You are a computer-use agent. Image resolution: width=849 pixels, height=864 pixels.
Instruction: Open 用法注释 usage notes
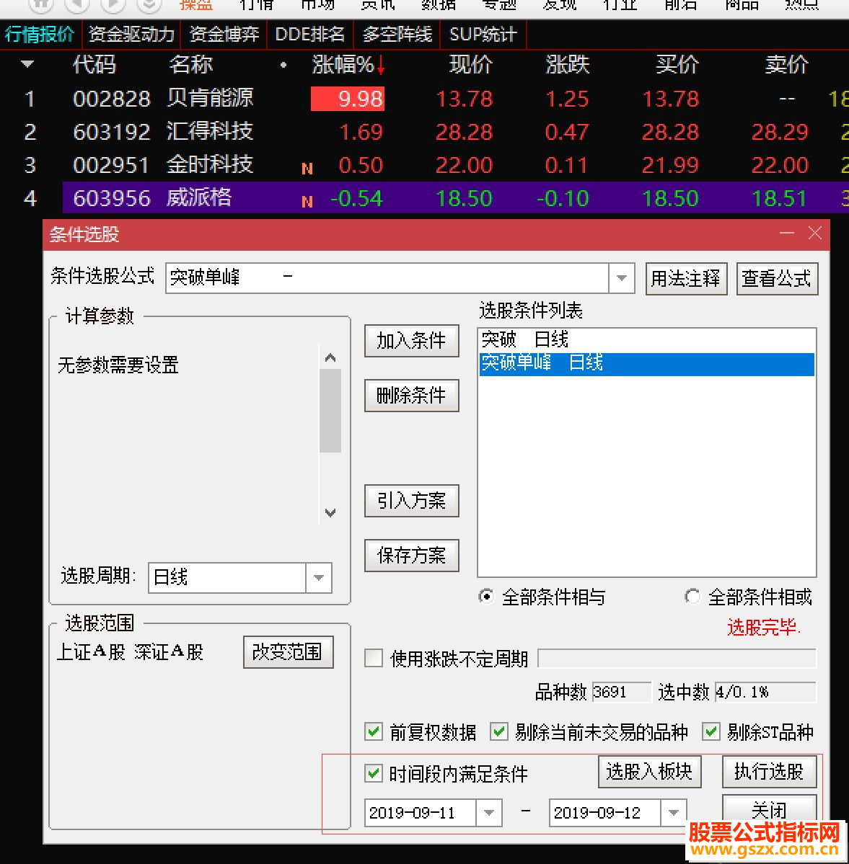(x=686, y=278)
